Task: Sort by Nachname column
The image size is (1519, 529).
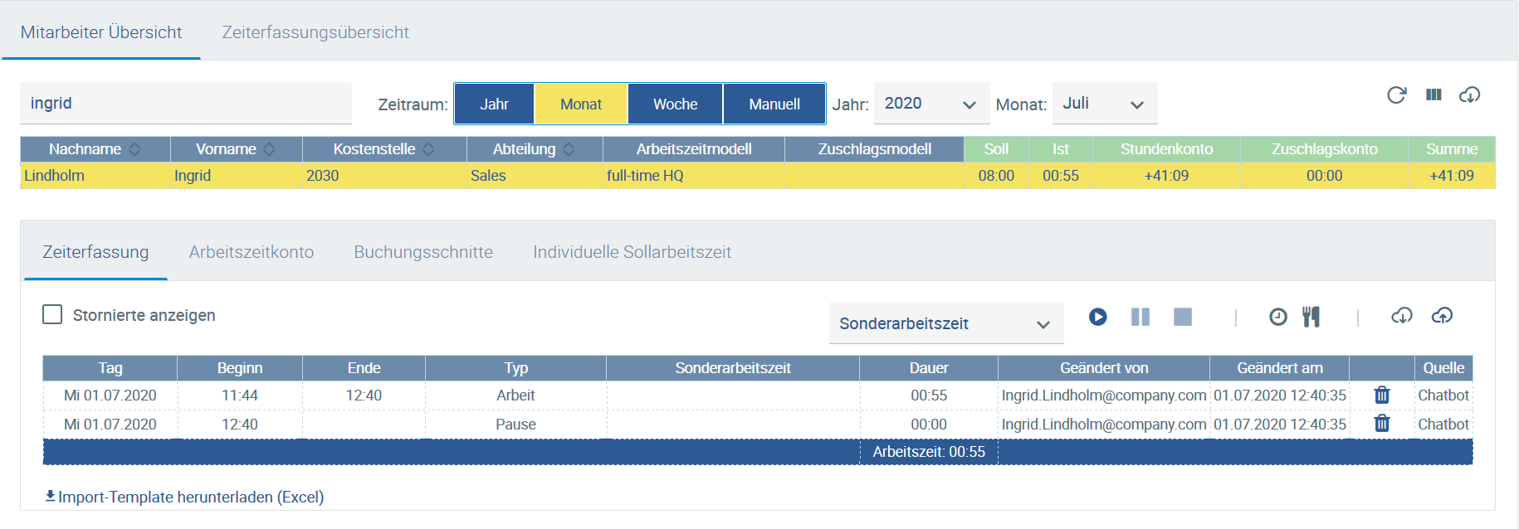Action: (x=95, y=149)
